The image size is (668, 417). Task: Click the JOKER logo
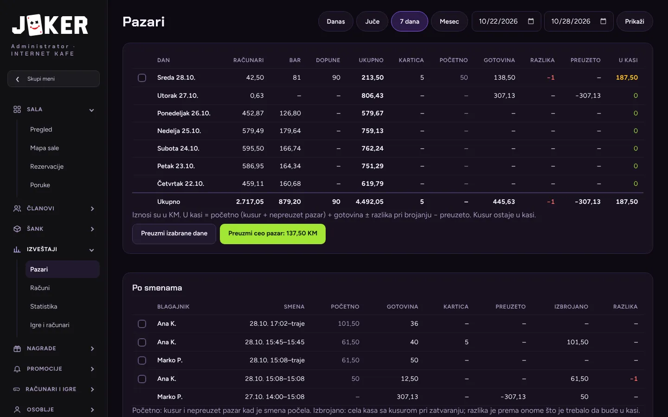50,25
